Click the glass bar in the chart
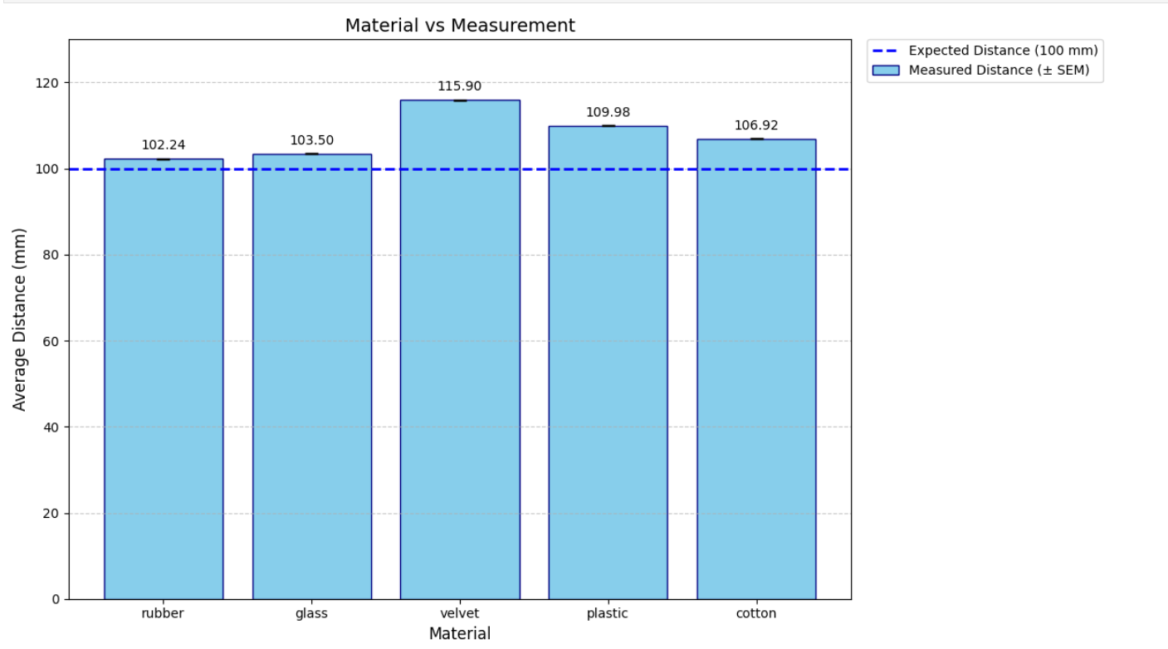This screenshot has width=1168, height=649. point(311,378)
